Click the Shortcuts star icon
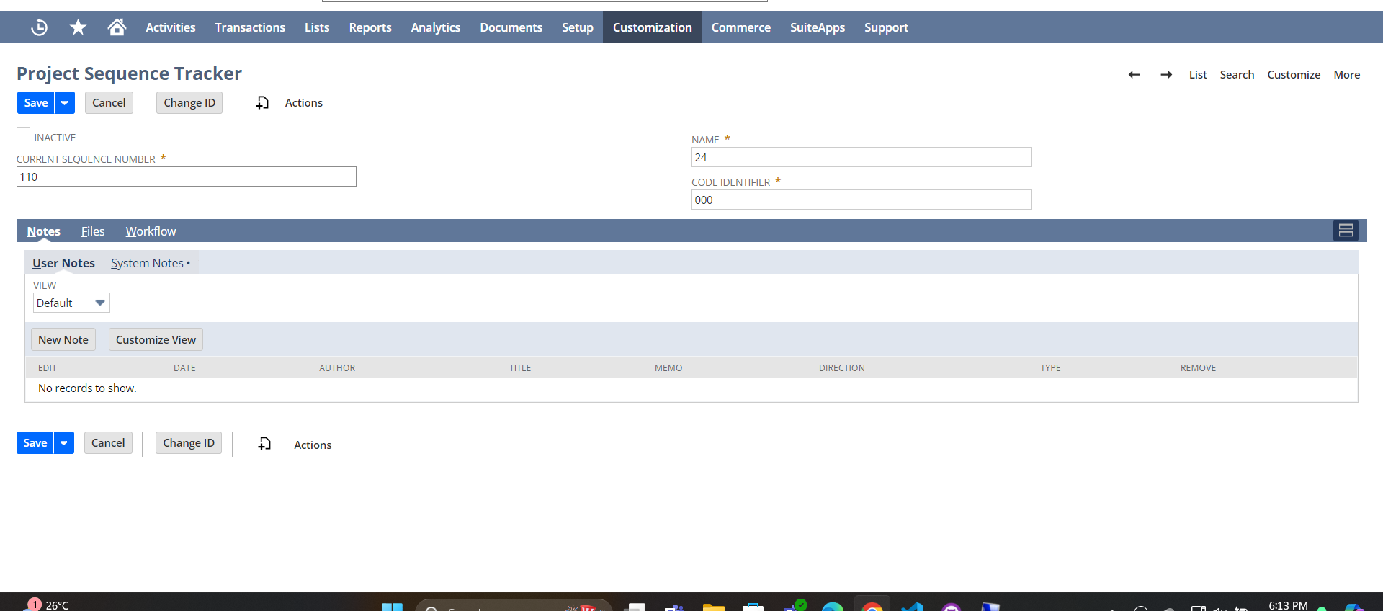The height and width of the screenshot is (611, 1383). (78, 27)
